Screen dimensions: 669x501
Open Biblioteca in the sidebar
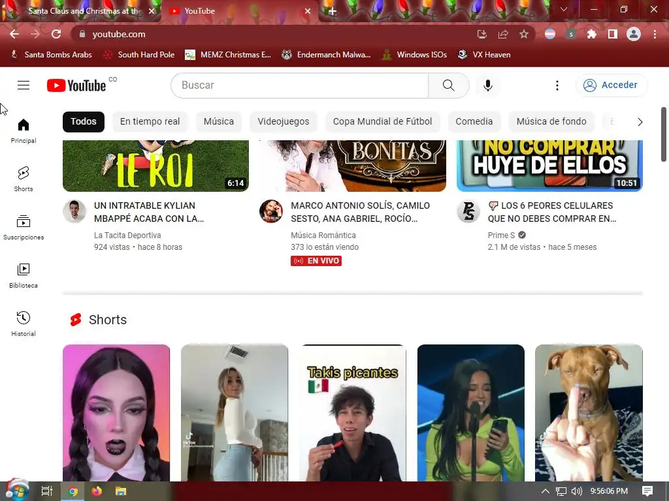tap(24, 276)
